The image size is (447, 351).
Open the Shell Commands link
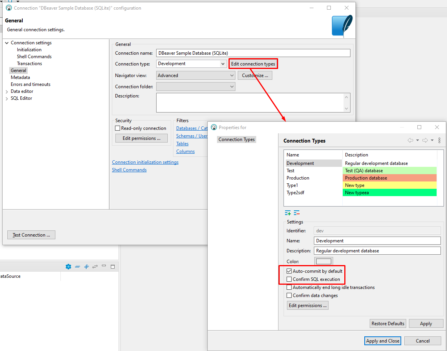tap(129, 170)
